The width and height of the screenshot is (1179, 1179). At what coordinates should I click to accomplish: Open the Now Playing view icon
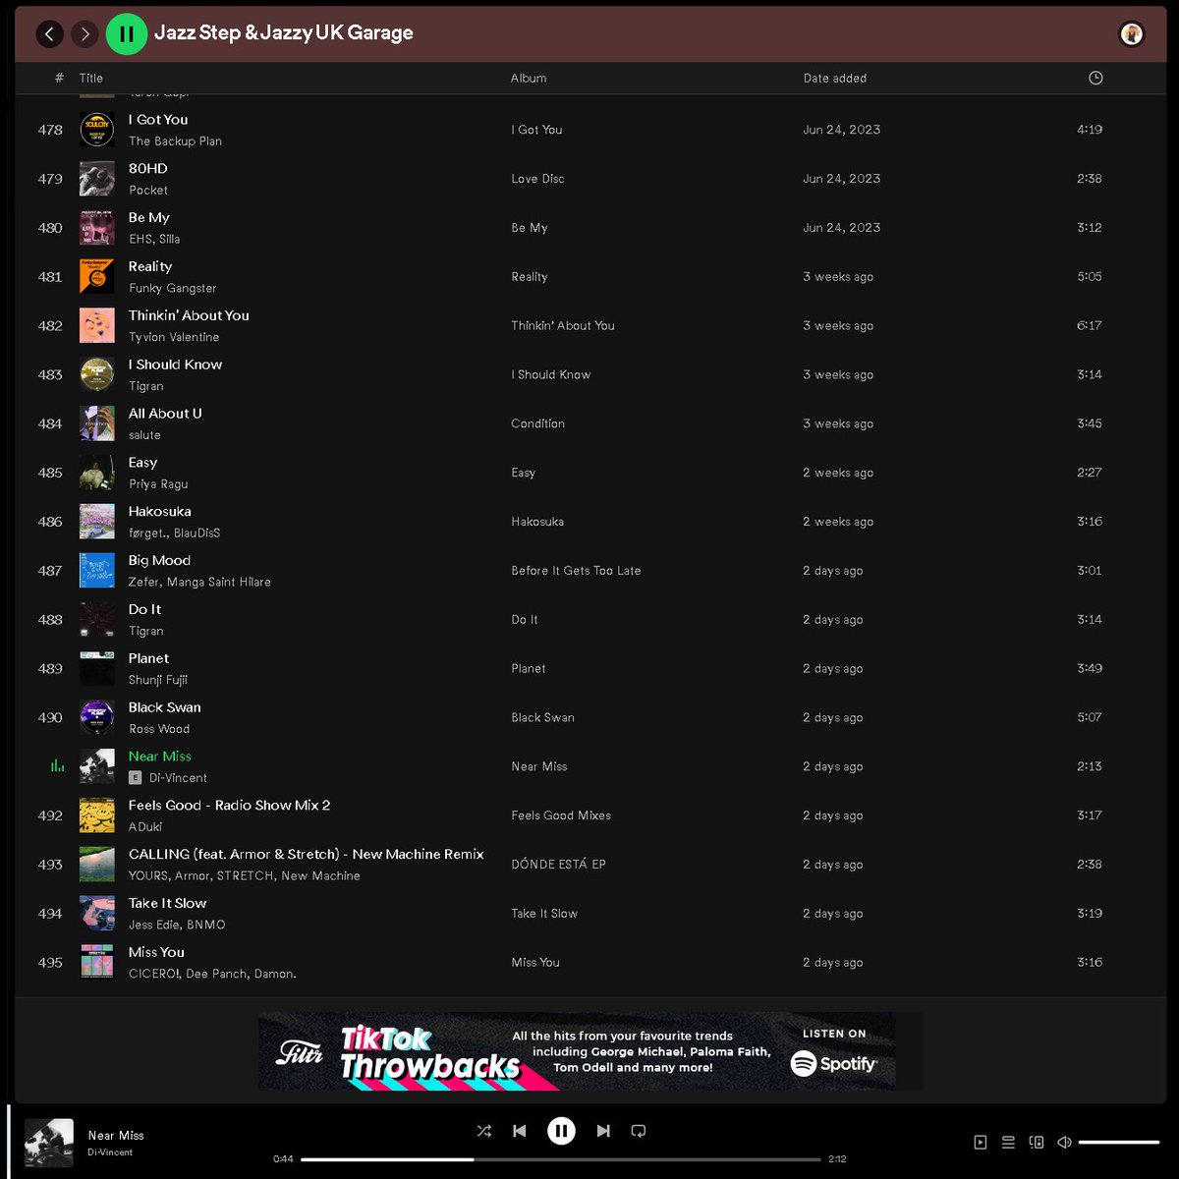pyautogui.click(x=980, y=1142)
